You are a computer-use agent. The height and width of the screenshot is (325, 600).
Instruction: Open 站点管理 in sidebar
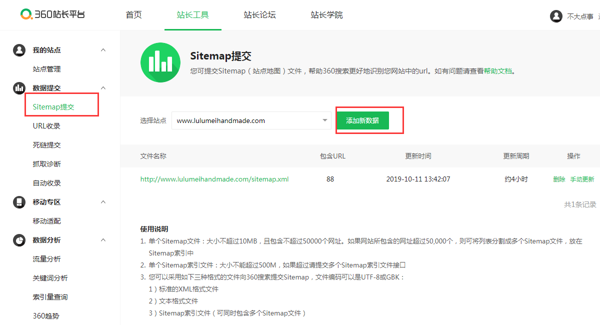click(46, 69)
